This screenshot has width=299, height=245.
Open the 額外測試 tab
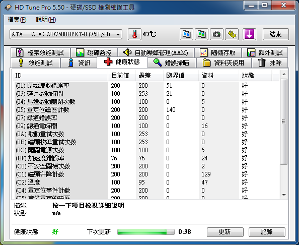265,52
